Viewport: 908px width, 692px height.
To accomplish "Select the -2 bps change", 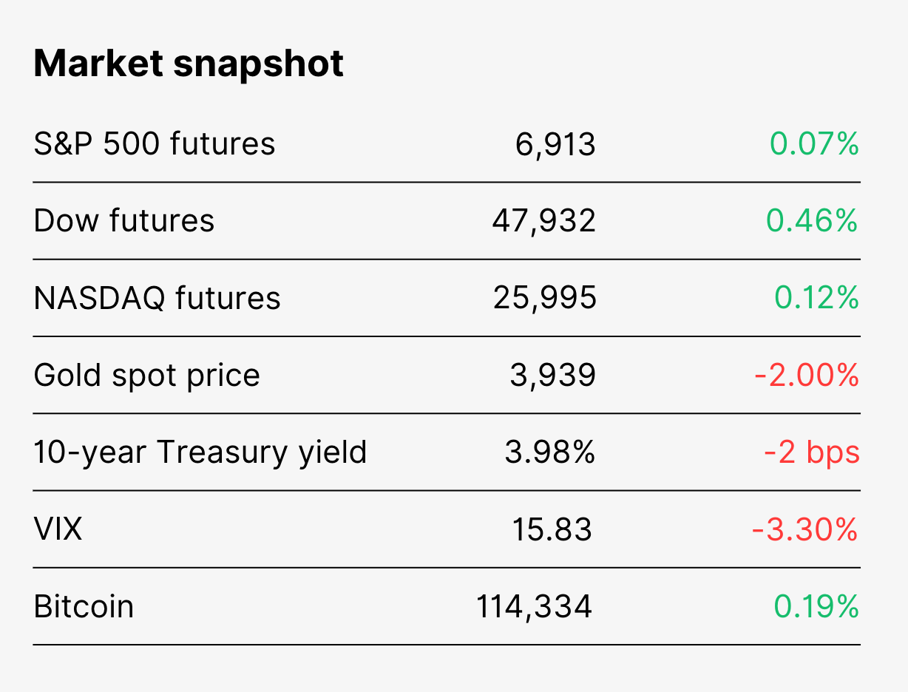I will pyautogui.click(x=812, y=452).
